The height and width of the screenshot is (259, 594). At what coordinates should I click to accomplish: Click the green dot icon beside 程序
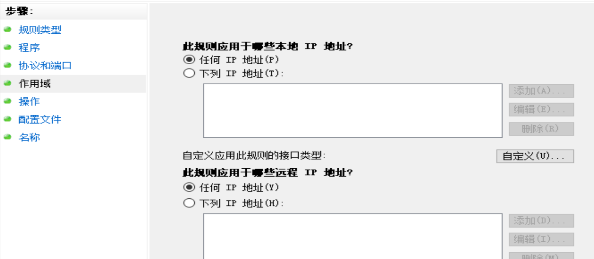coord(7,47)
